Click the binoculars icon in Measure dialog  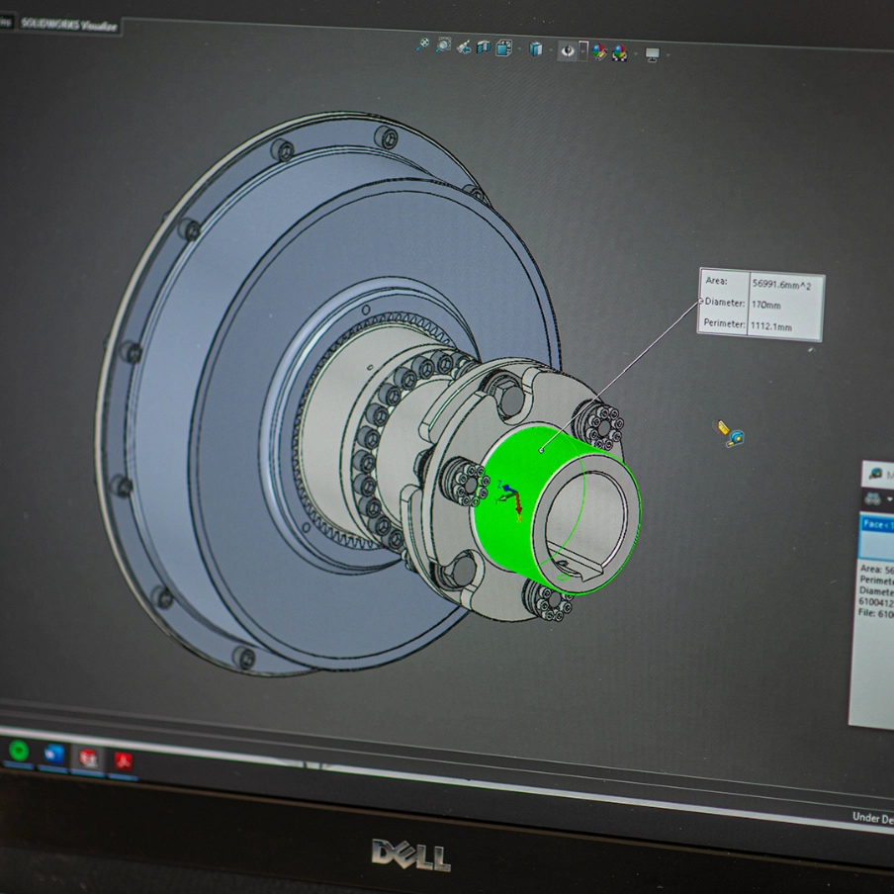point(872,498)
